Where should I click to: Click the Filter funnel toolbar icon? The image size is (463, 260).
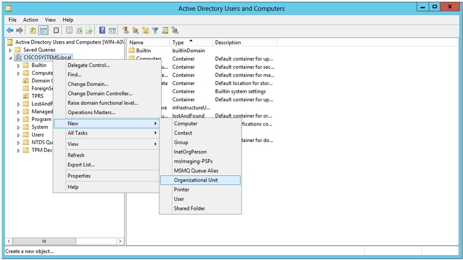(x=155, y=31)
